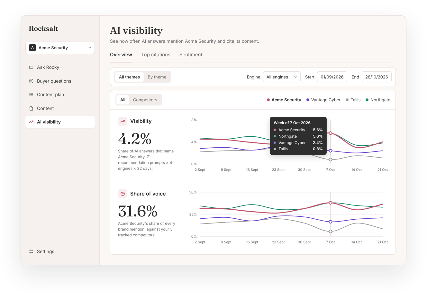Image resolution: width=427 pixels, height=301 pixels.
Task: Open the Overview tab
Action: point(121,55)
